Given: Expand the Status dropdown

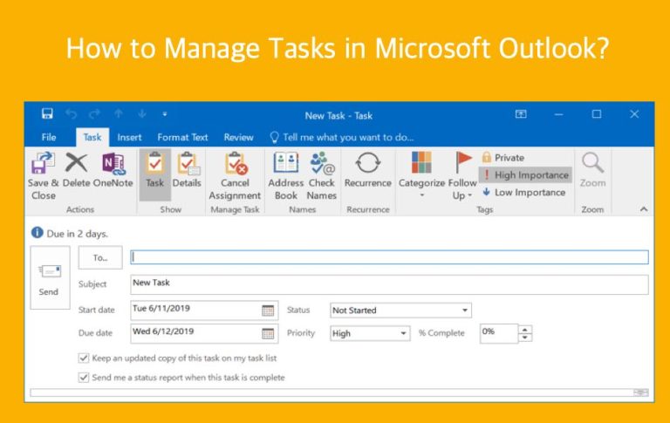Looking at the screenshot, I should [464, 310].
